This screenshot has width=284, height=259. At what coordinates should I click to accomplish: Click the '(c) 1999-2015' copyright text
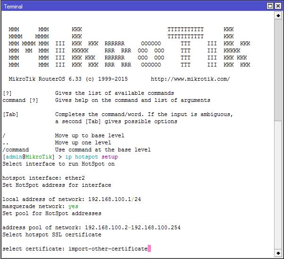107,79
